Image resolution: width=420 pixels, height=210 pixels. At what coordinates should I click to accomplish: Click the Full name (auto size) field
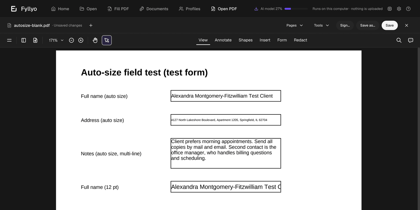tap(226, 96)
